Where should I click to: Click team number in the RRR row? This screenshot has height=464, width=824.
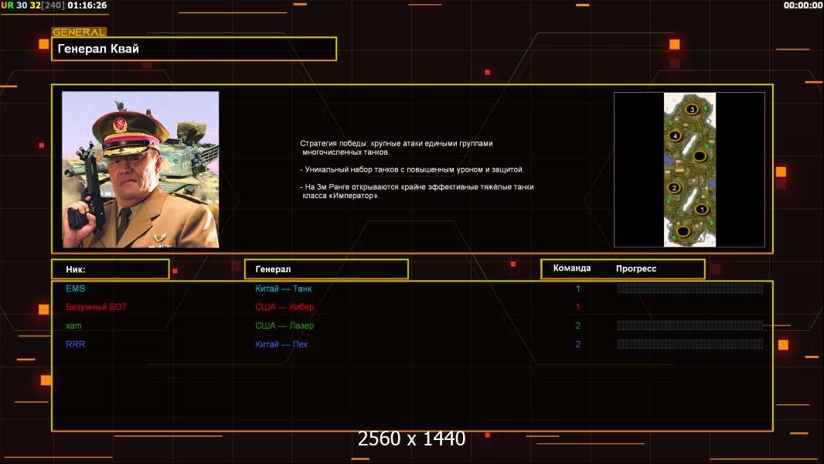click(578, 344)
